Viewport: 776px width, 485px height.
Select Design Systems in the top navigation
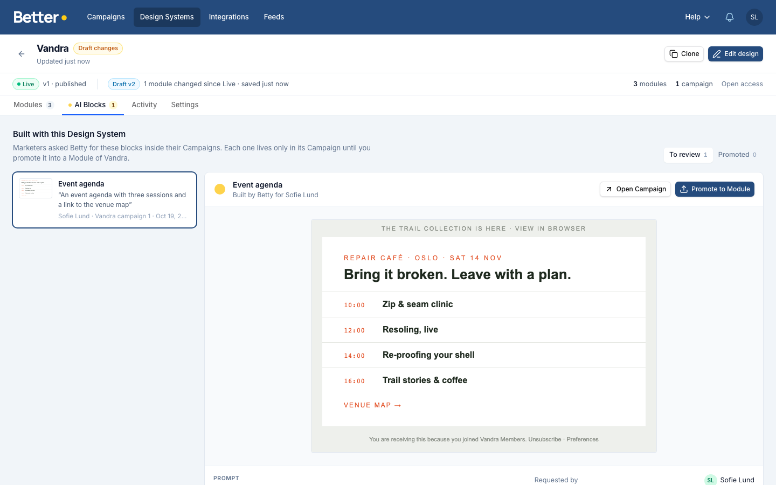[x=167, y=17]
